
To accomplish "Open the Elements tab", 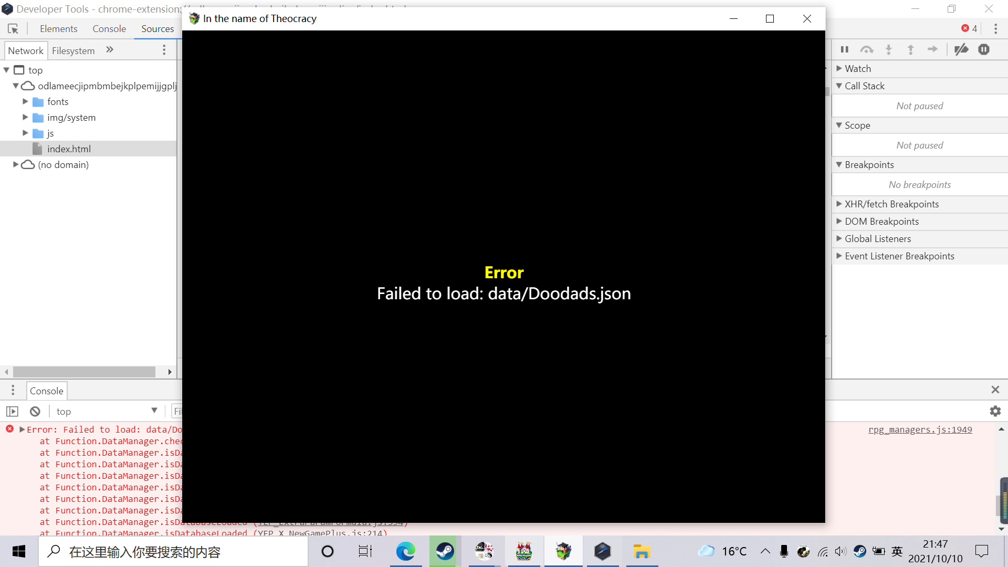I will coord(59,29).
